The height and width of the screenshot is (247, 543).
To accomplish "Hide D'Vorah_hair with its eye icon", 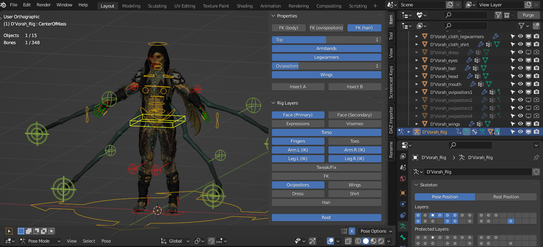I will 520,69.
